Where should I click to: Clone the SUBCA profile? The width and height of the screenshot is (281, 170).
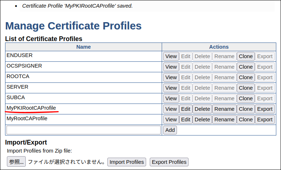coord(245,98)
